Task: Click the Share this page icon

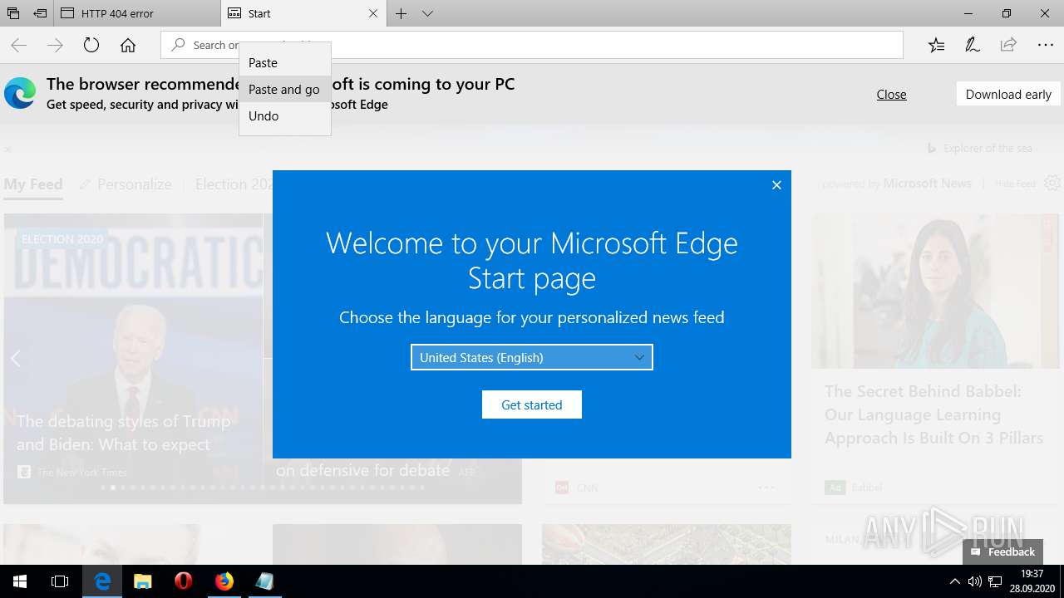Action: (1008, 45)
